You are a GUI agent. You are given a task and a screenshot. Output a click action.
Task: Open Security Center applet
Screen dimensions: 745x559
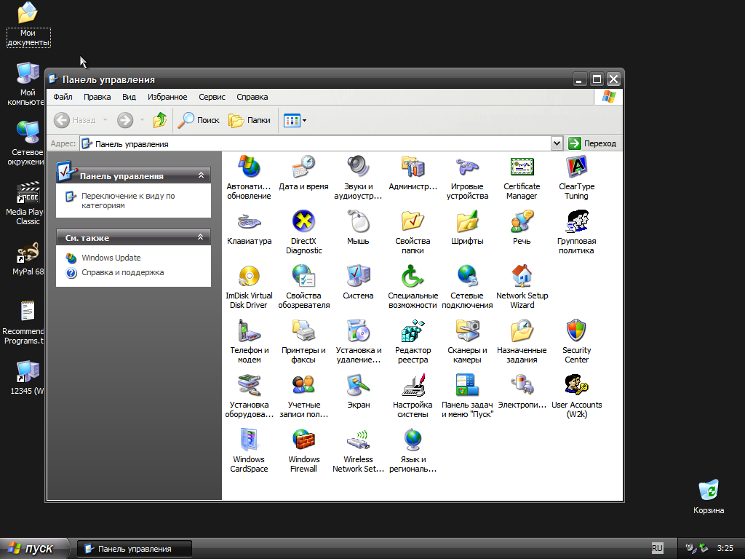point(576,332)
